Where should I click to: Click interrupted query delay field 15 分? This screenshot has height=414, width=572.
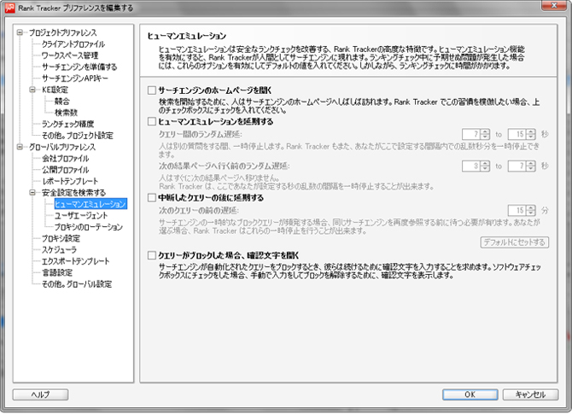517,211
